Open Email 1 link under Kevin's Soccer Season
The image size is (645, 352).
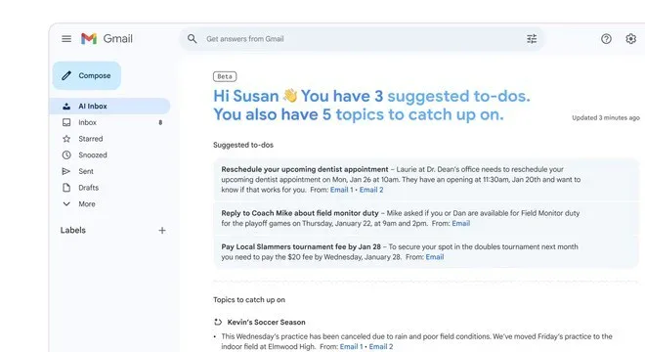coord(351,347)
